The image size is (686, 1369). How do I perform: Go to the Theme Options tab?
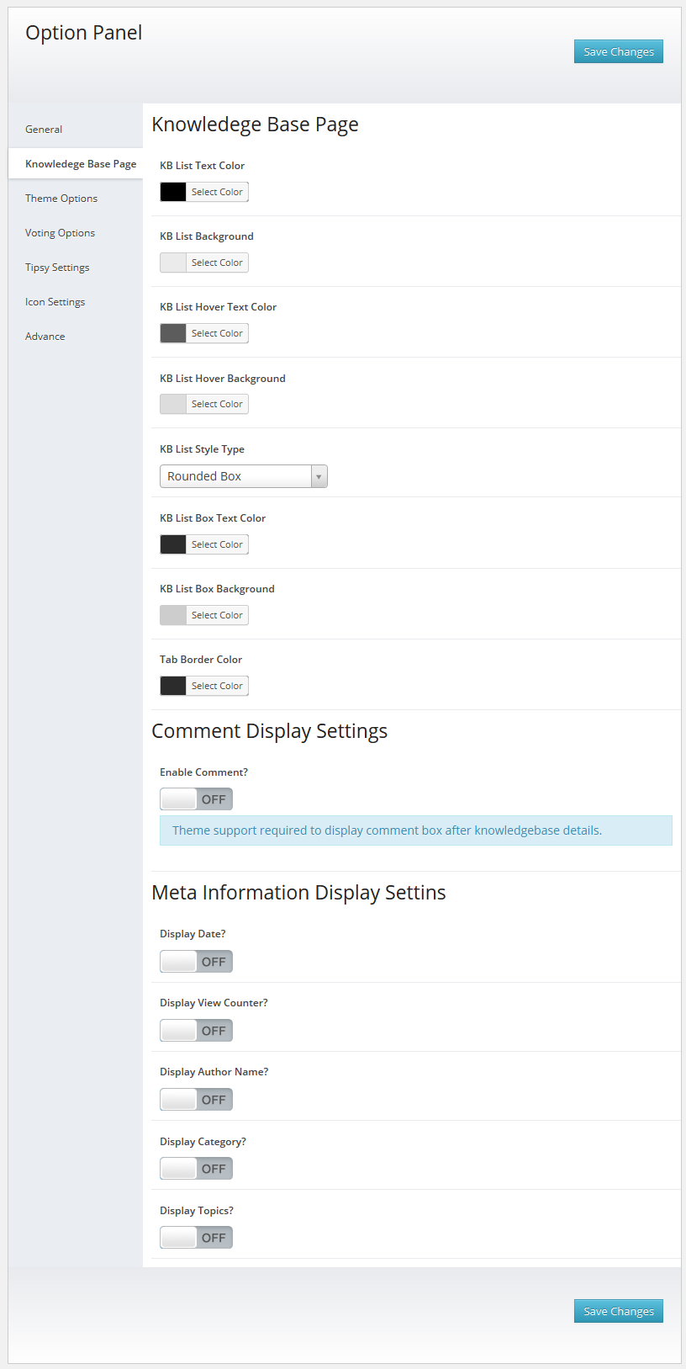tap(61, 199)
